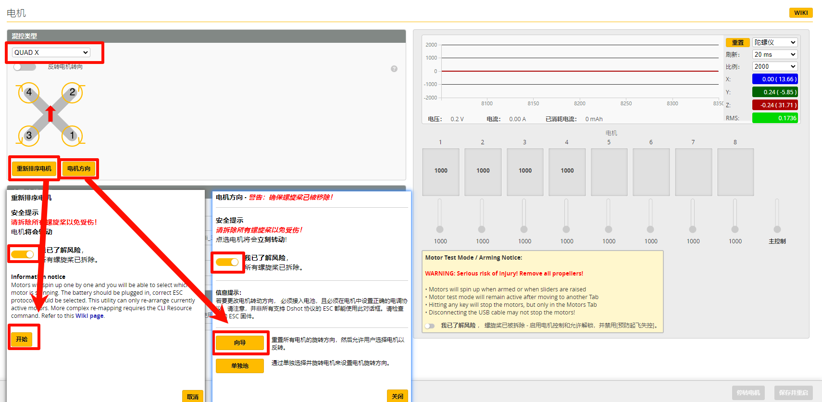Toggle the reverse motor direction switch
Image resolution: width=822 pixels, height=402 pixels.
pos(25,67)
